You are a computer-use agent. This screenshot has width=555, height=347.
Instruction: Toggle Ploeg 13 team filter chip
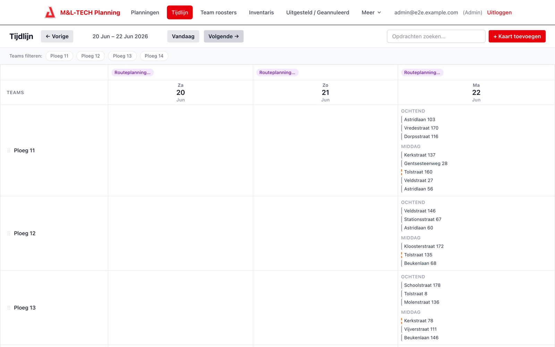(x=122, y=56)
